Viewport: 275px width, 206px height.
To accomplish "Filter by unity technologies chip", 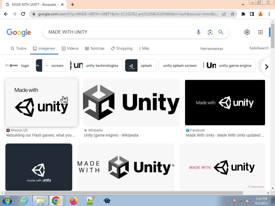I will click(x=96, y=65).
